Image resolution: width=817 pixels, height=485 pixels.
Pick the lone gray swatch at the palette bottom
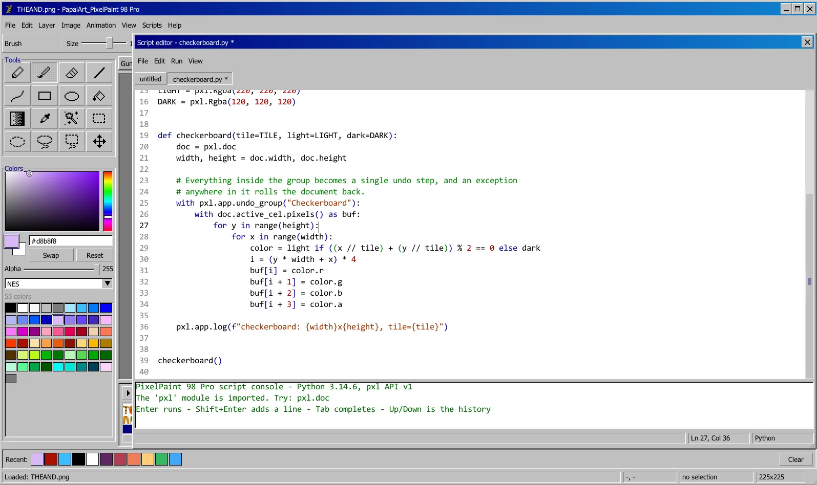pyautogui.click(x=11, y=379)
